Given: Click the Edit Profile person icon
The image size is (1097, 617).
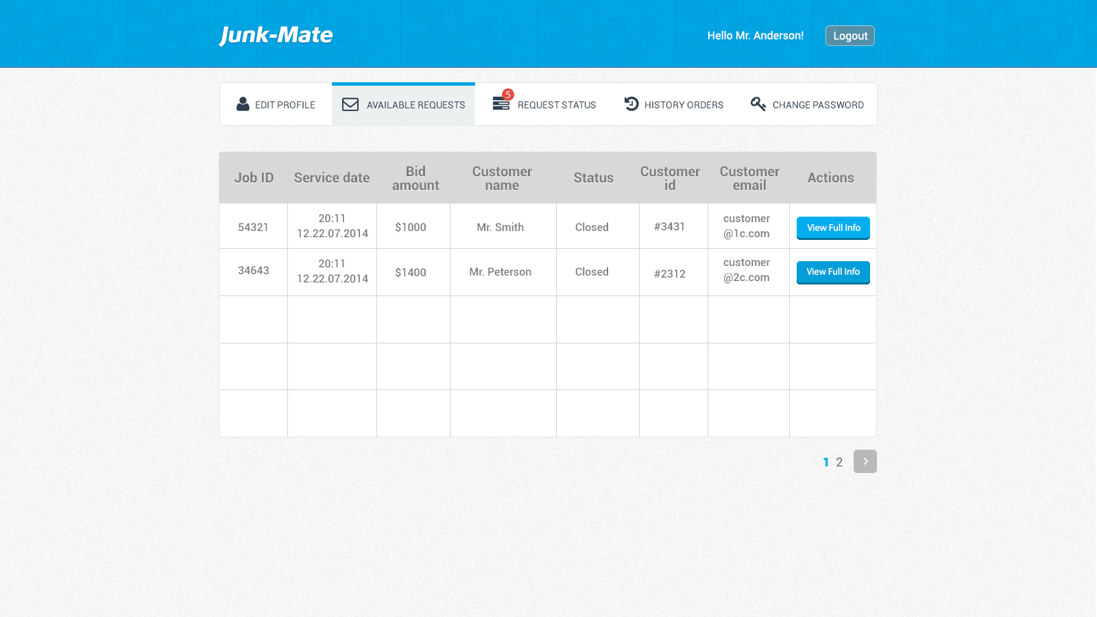Looking at the screenshot, I should pyautogui.click(x=243, y=104).
